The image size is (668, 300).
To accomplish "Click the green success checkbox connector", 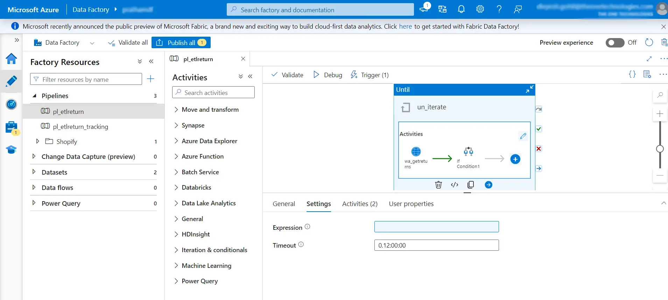I will [x=539, y=129].
